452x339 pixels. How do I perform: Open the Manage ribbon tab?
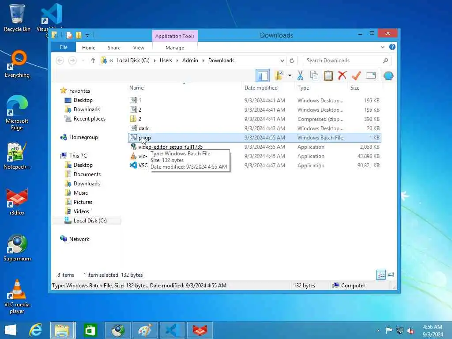click(175, 48)
